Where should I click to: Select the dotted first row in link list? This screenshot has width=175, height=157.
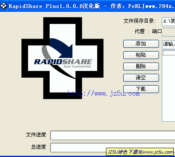(x=169, y=53)
